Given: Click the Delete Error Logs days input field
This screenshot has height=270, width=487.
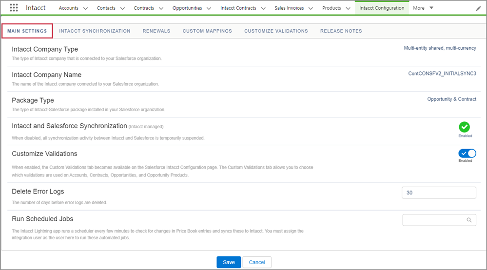Looking at the screenshot, I should pos(439,193).
